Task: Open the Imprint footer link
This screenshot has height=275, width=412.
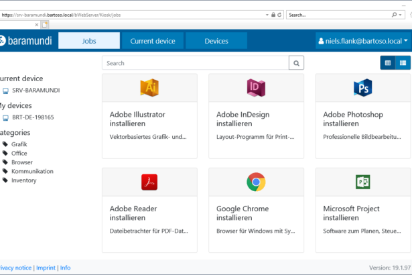Action: tap(46, 268)
